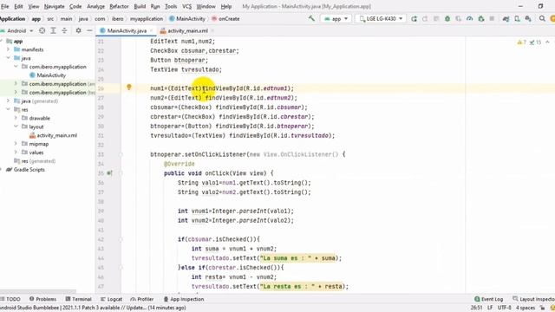Open the Event Log
Image resolution: width=555 pixels, height=312 pixels.
pyautogui.click(x=488, y=299)
